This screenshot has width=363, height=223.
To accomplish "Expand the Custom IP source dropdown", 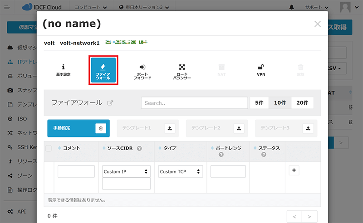I will 126,172.
